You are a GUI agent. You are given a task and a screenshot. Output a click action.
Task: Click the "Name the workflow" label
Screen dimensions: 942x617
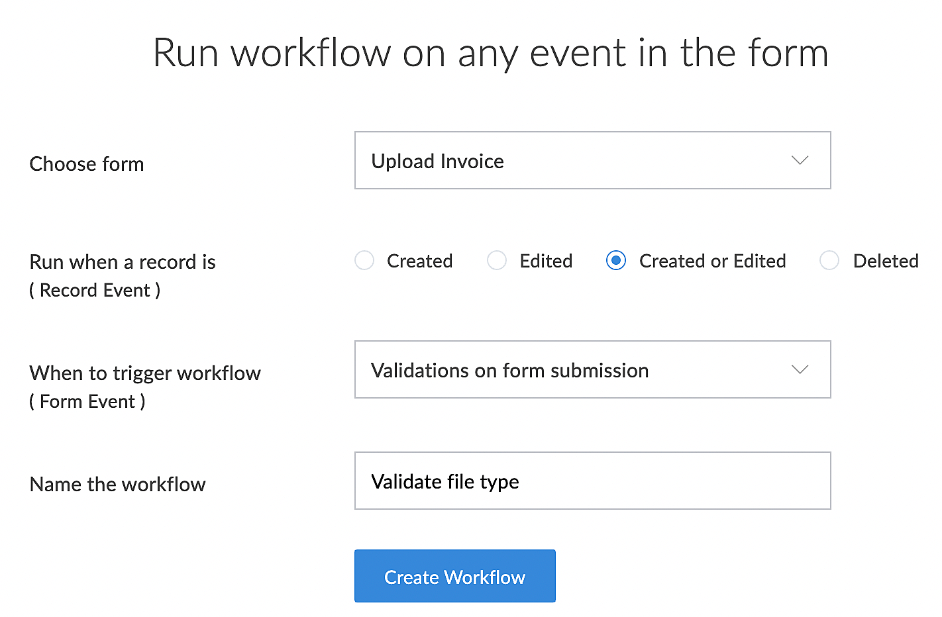pos(118,484)
